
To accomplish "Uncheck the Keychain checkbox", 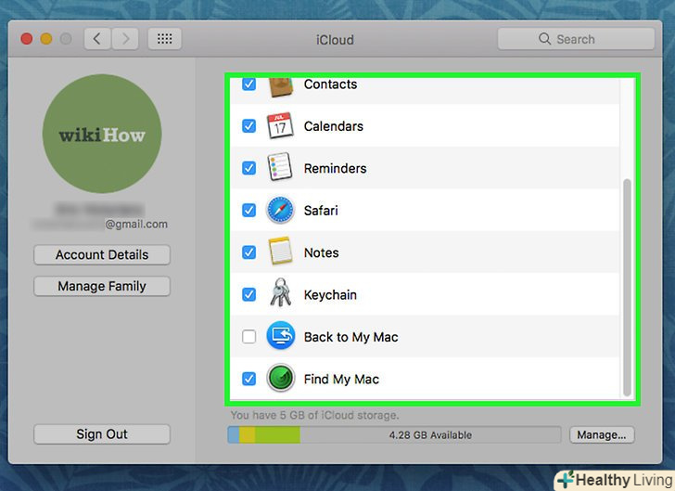I will tap(248, 294).
